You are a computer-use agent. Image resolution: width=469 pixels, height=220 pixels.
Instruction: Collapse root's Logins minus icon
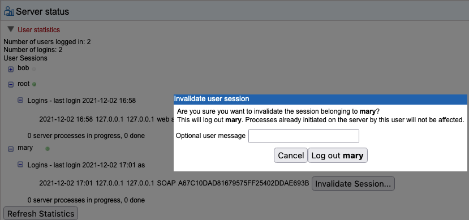coord(20,101)
